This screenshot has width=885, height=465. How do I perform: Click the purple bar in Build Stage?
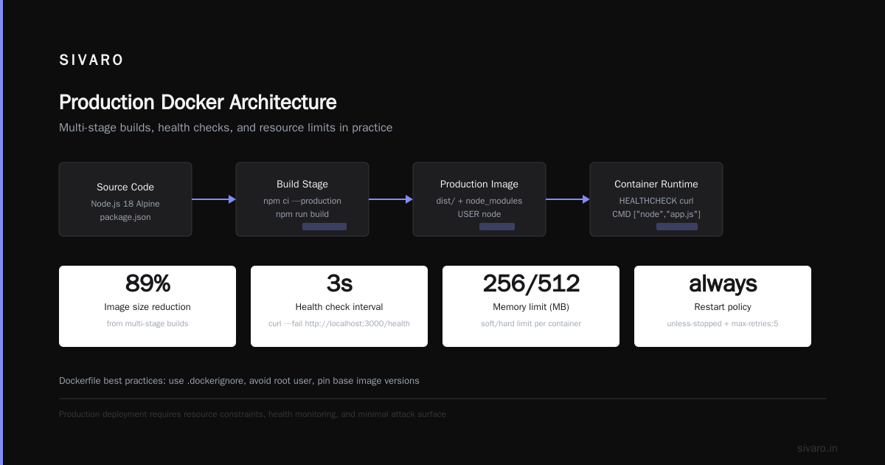pos(324,227)
